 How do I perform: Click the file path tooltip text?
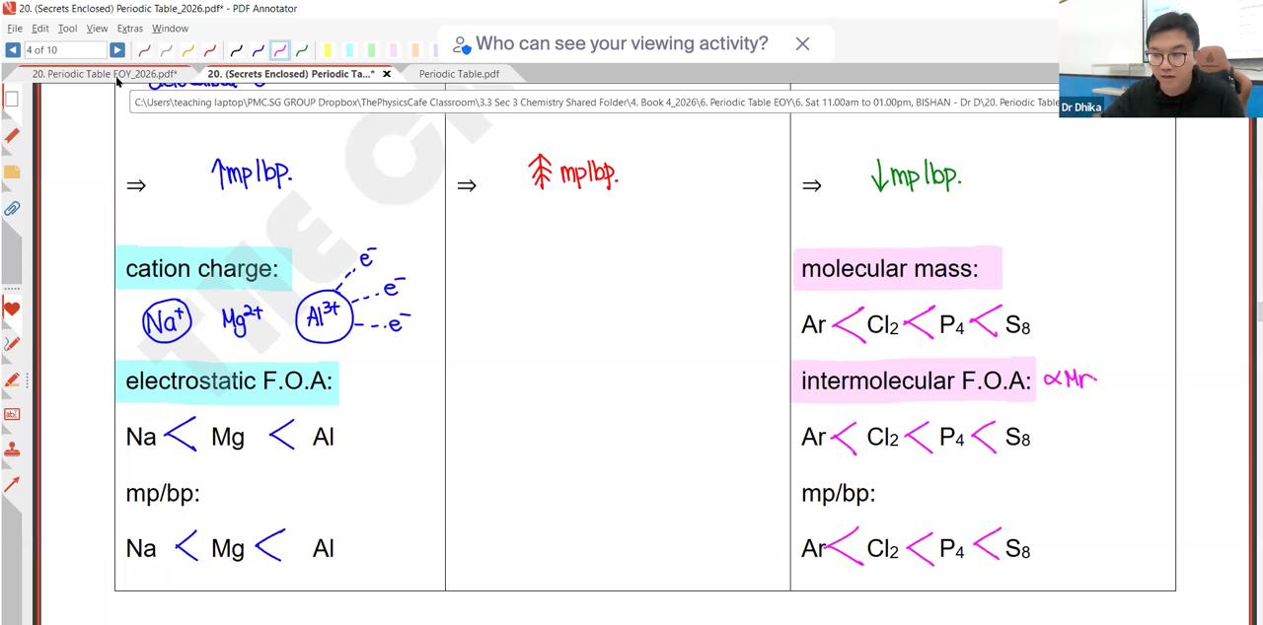point(595,103)
